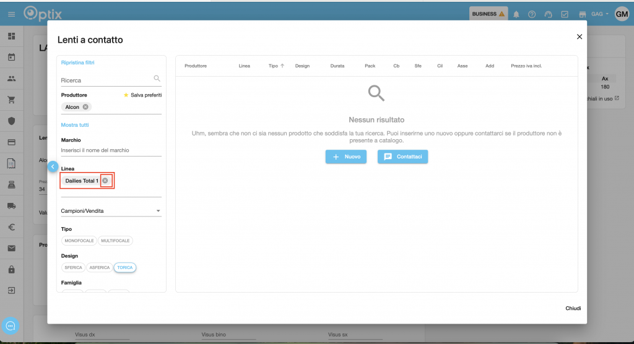This screenshot has width=634, height=344.
Task: Click the Nuovo button
Action: (x=345, y=157)
